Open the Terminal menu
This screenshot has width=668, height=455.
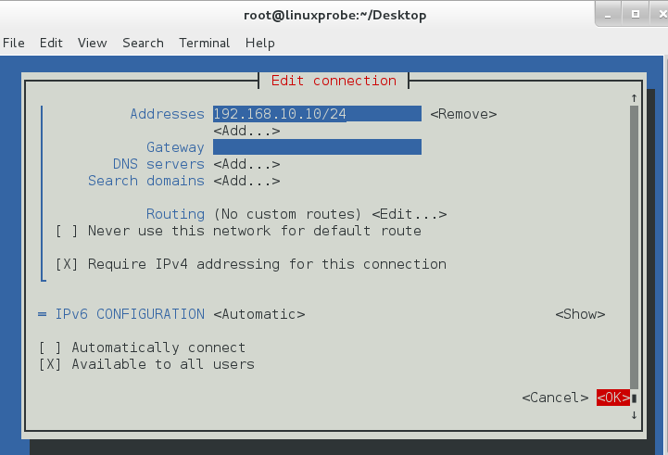click(x=205, y=43)
